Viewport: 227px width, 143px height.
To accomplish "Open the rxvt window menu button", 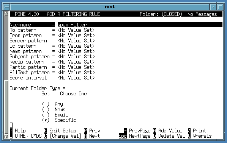I will [x=6, y=7].
